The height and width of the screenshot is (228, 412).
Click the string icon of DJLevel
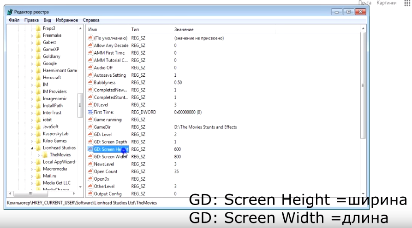90,104
